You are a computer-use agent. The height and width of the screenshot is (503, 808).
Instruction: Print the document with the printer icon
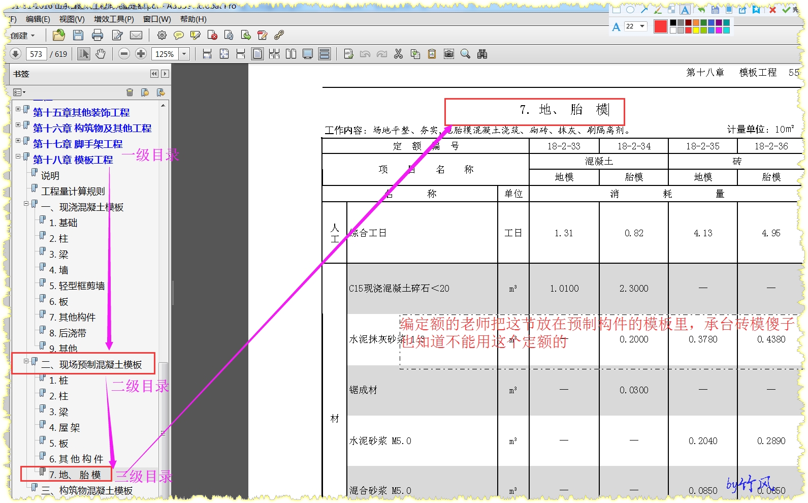click(x=98, y=35)
